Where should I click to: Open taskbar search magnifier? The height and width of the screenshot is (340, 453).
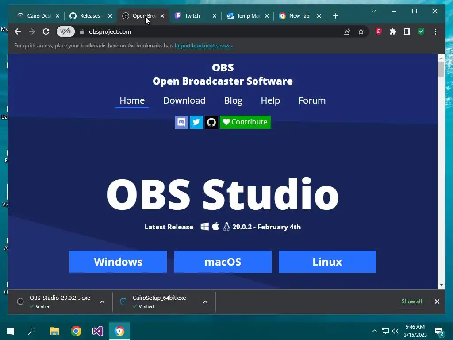point(32,331)
